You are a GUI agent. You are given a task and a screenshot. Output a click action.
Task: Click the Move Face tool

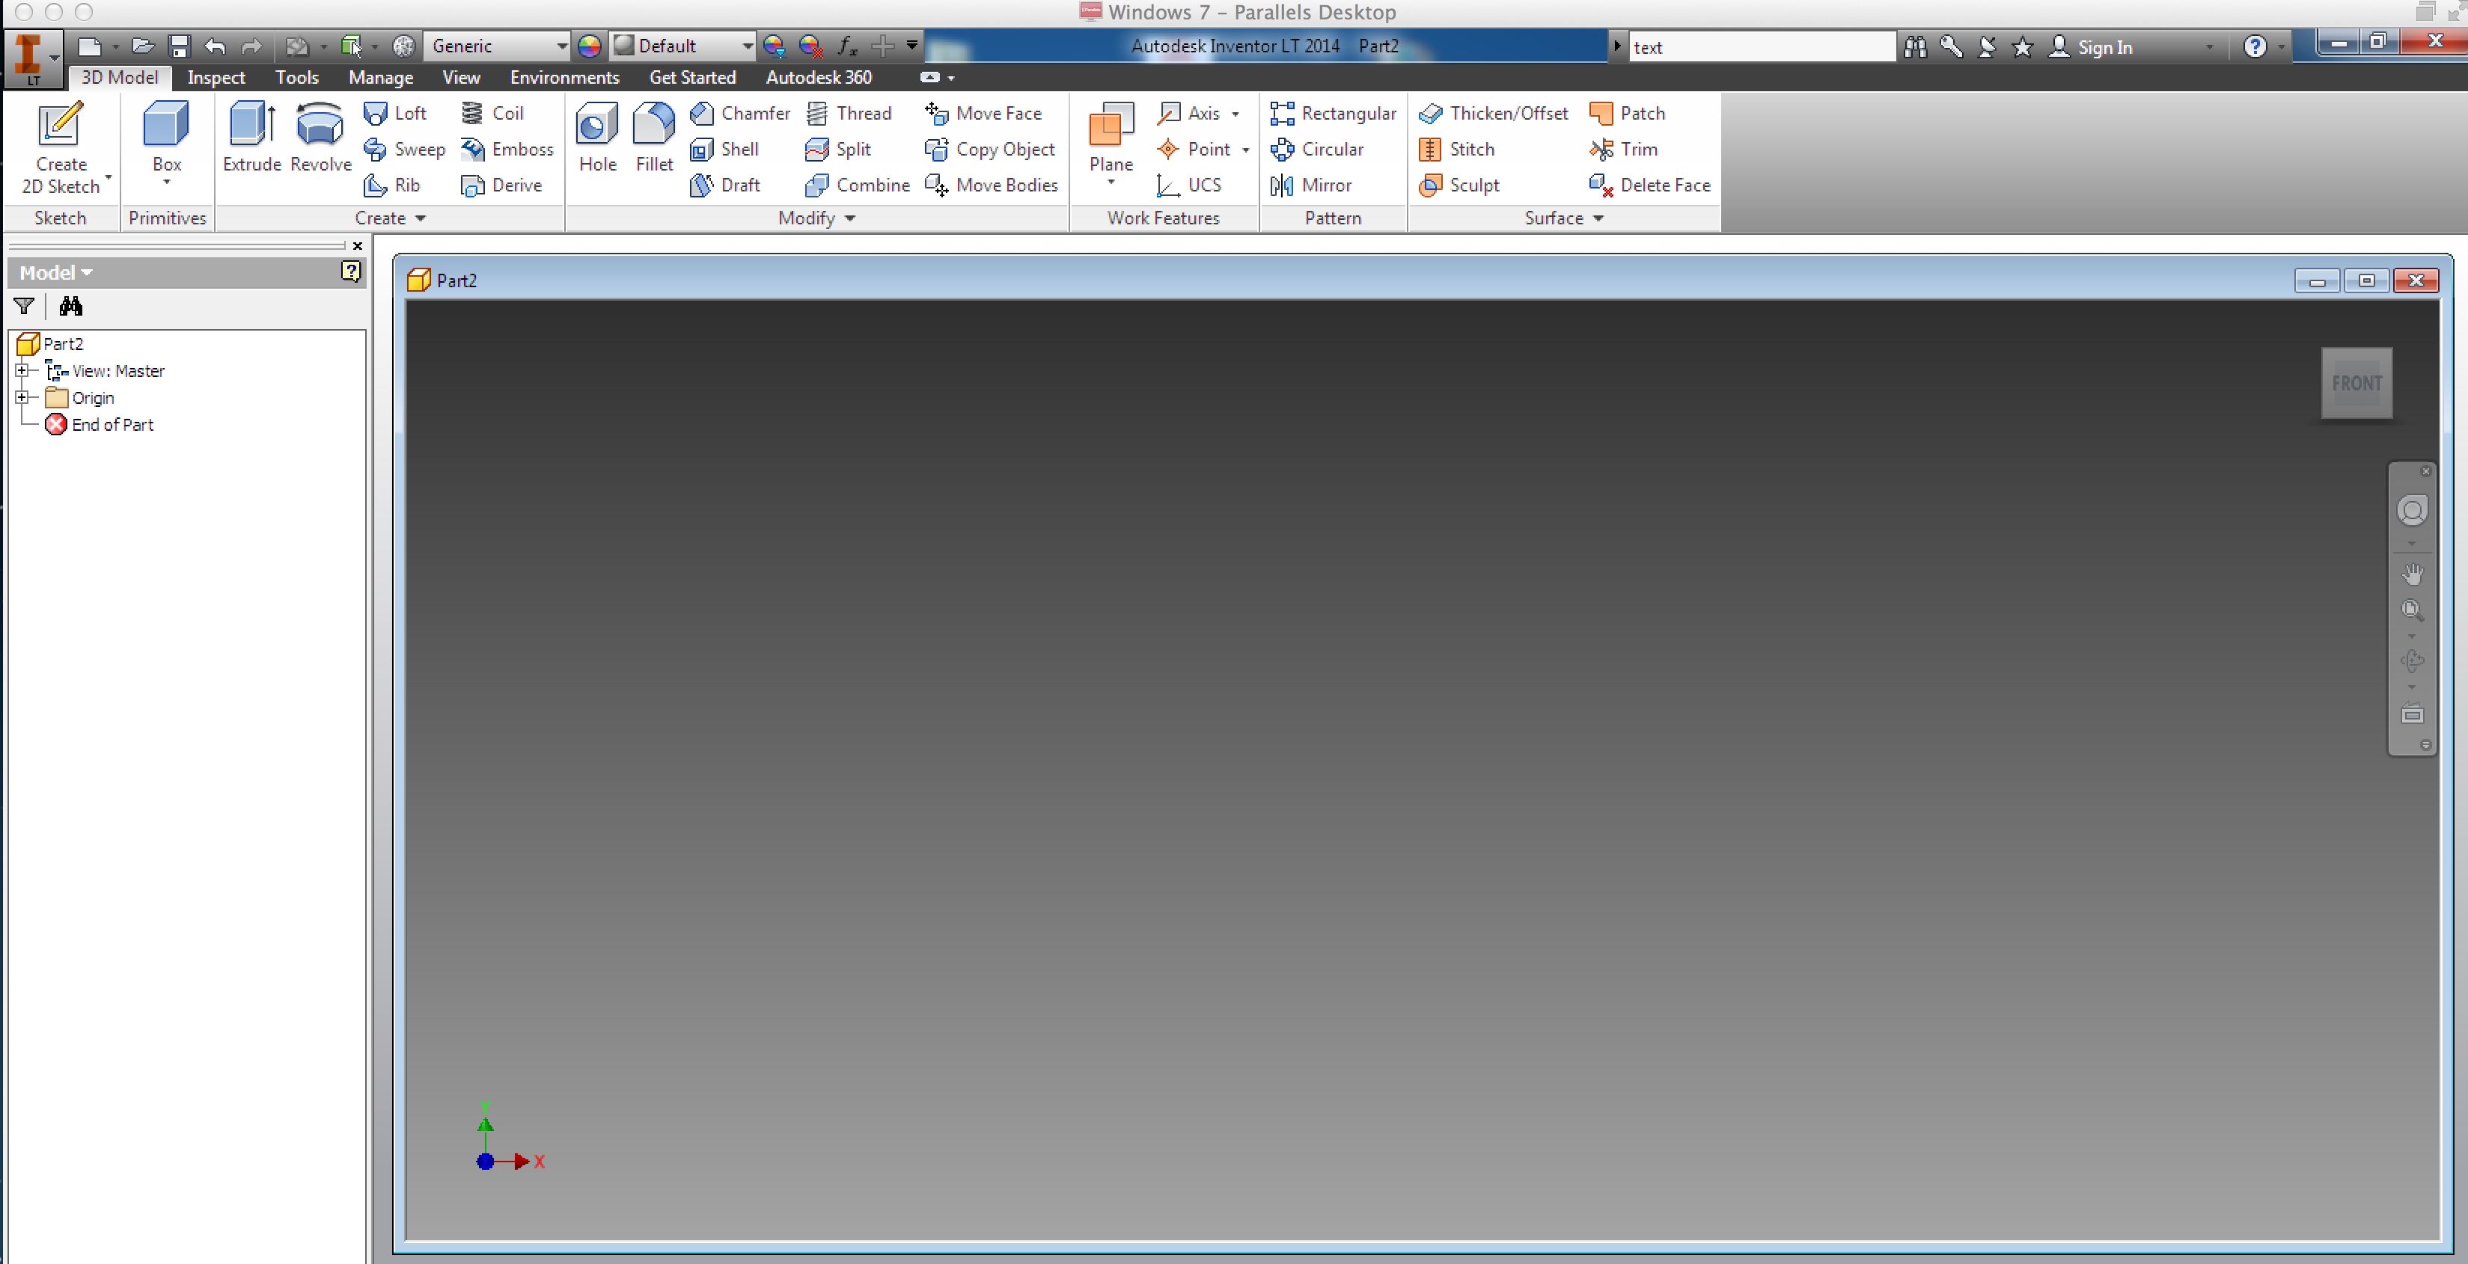pos(983,113)
